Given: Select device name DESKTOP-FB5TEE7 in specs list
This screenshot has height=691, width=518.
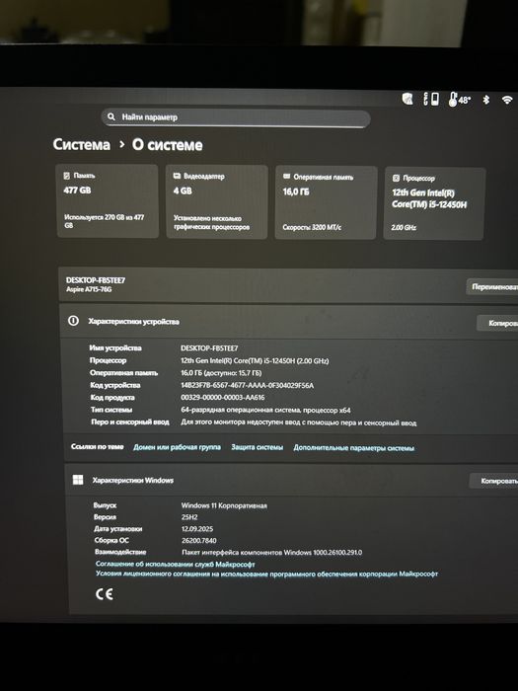Looking at the screenshot, I should pyautogui.click(x=209, y=348).
